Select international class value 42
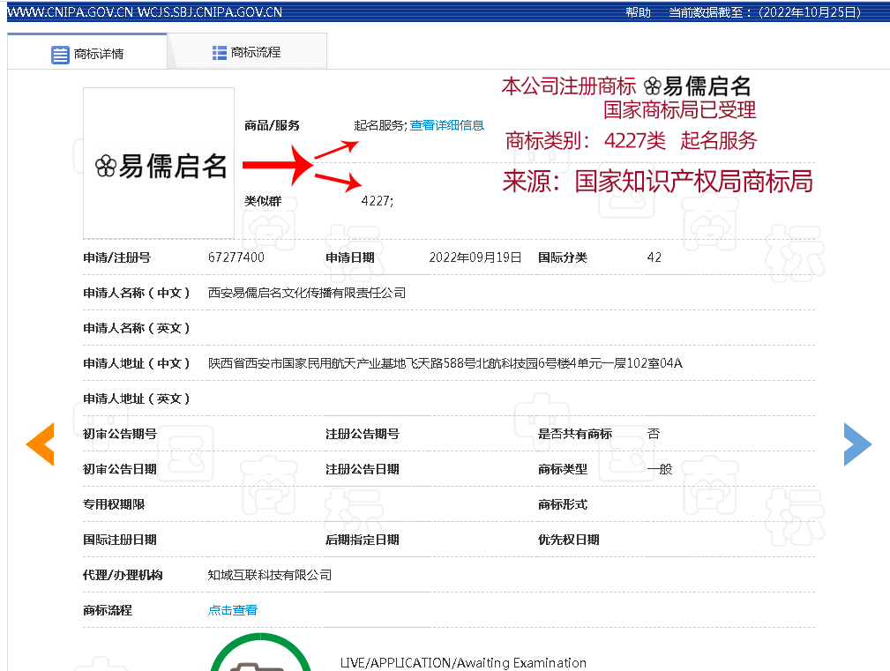890x671 pixels. coord(654,257)
